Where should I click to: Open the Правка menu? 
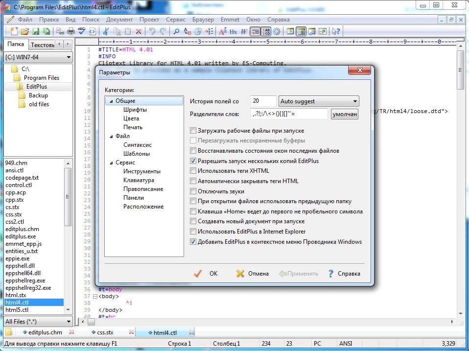tap(49, 20)
